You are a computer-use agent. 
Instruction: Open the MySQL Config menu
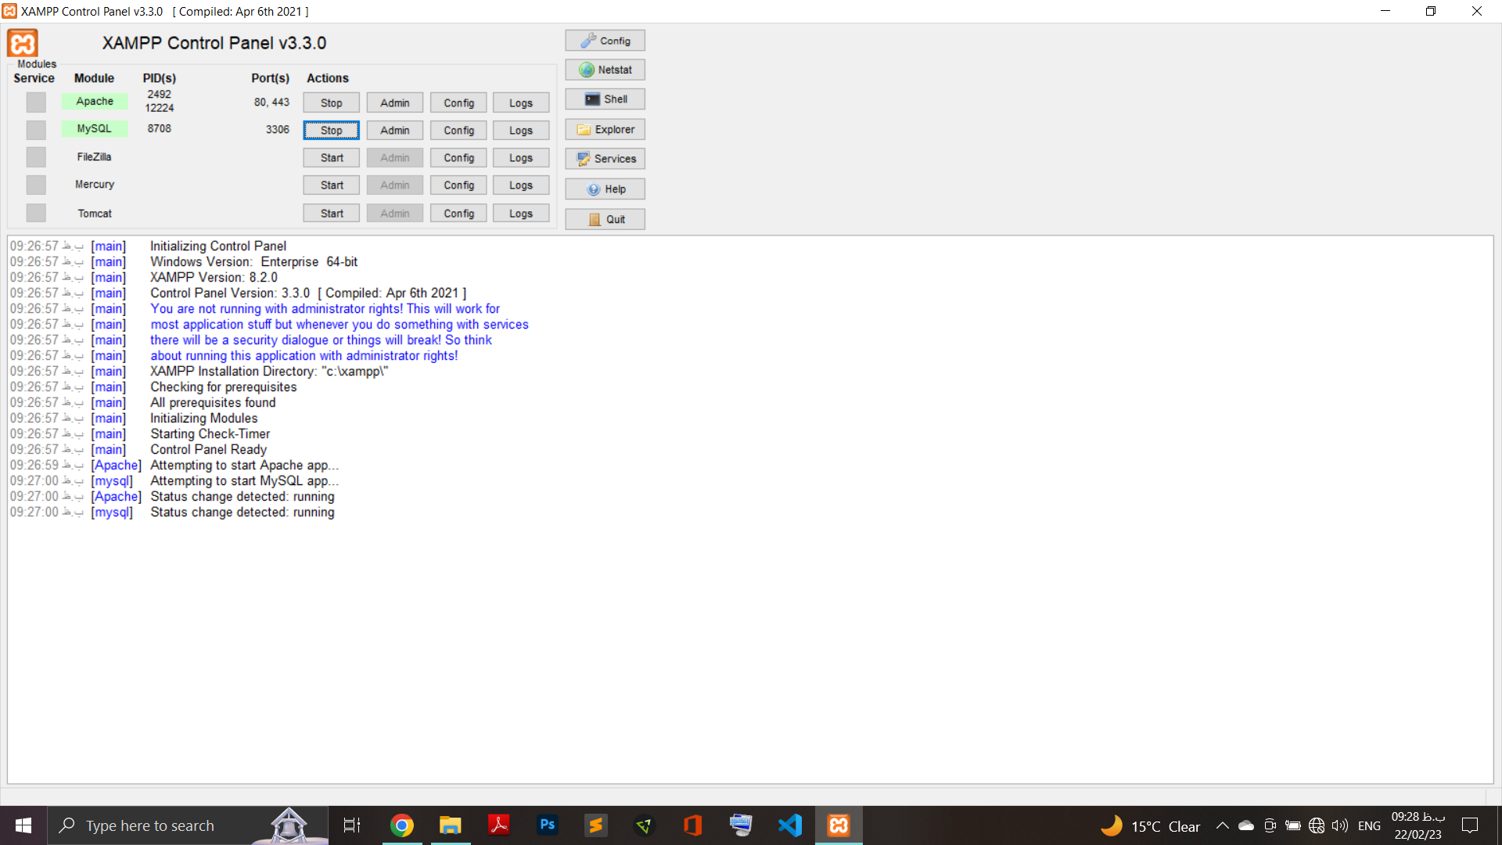[x=458, y=130]
